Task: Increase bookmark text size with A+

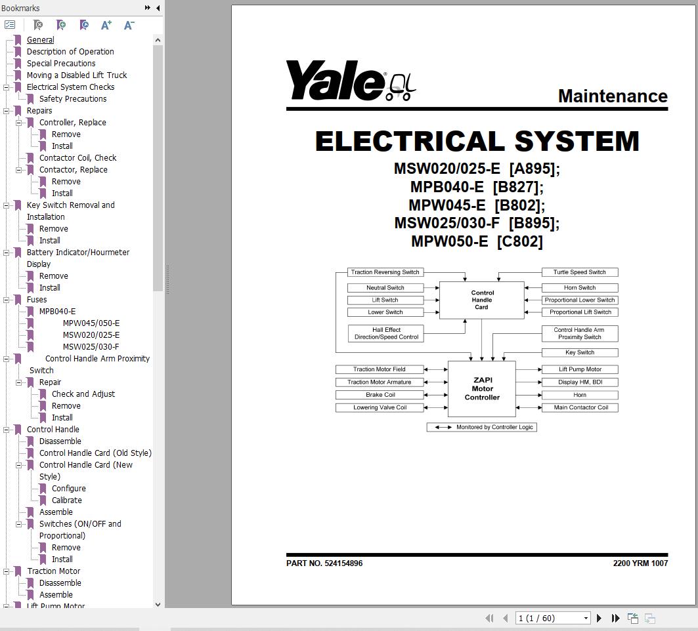Action: (x=106, y=26)
